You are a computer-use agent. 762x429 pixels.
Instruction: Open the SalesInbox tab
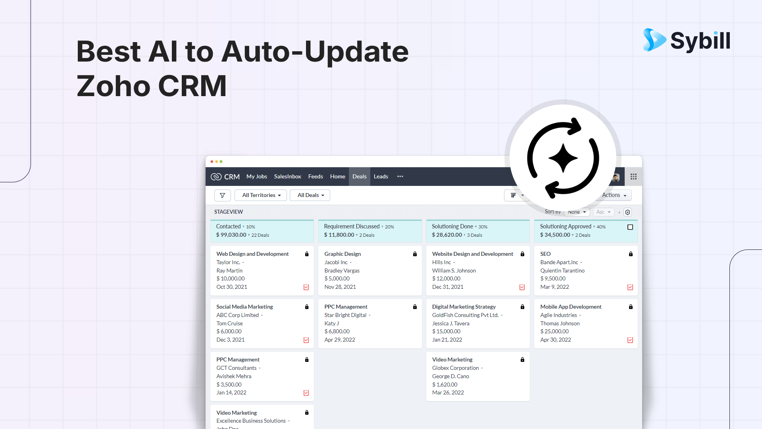point(288,177)
